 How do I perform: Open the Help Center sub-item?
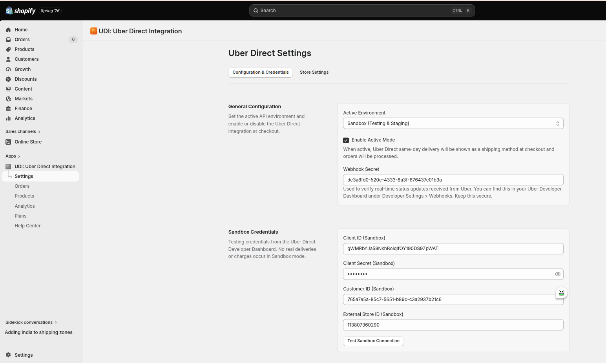coord(27,226)
